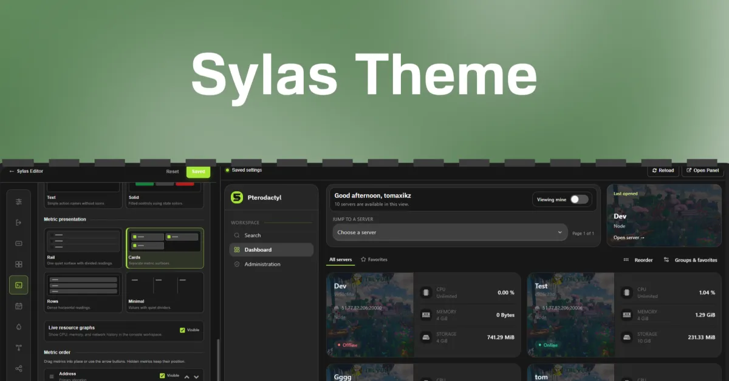The width and height of the screenshot is (729, 381).
Task: Click the memory icon on Test card
Action: (x=626, y=315)
